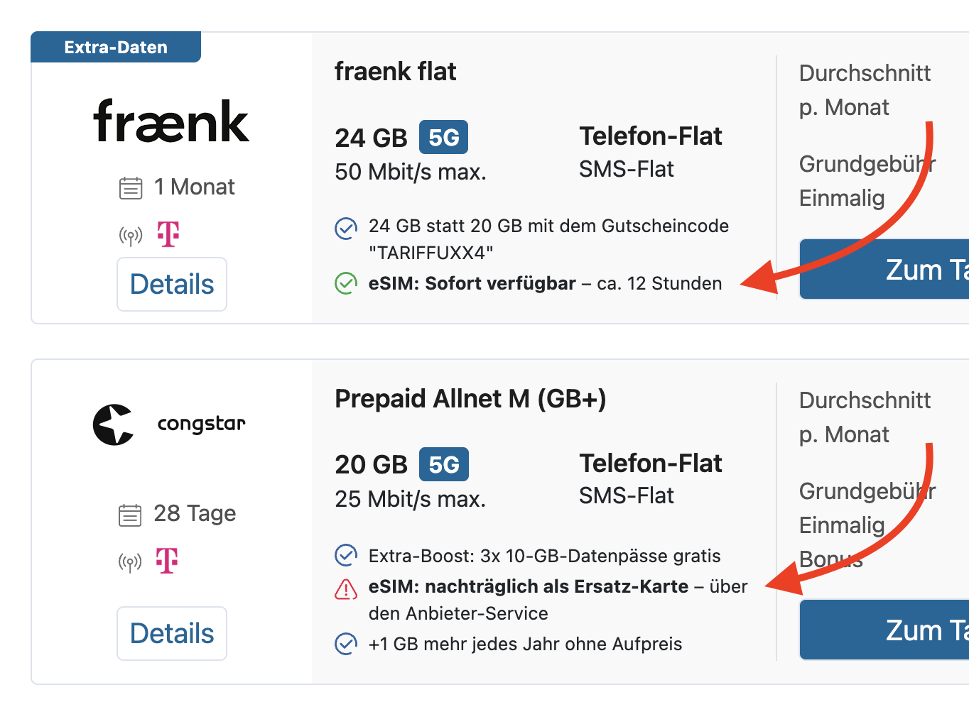969x707 pixels.
Task: Click the checkmark beside +1 GB mehr
Action: 346,643
